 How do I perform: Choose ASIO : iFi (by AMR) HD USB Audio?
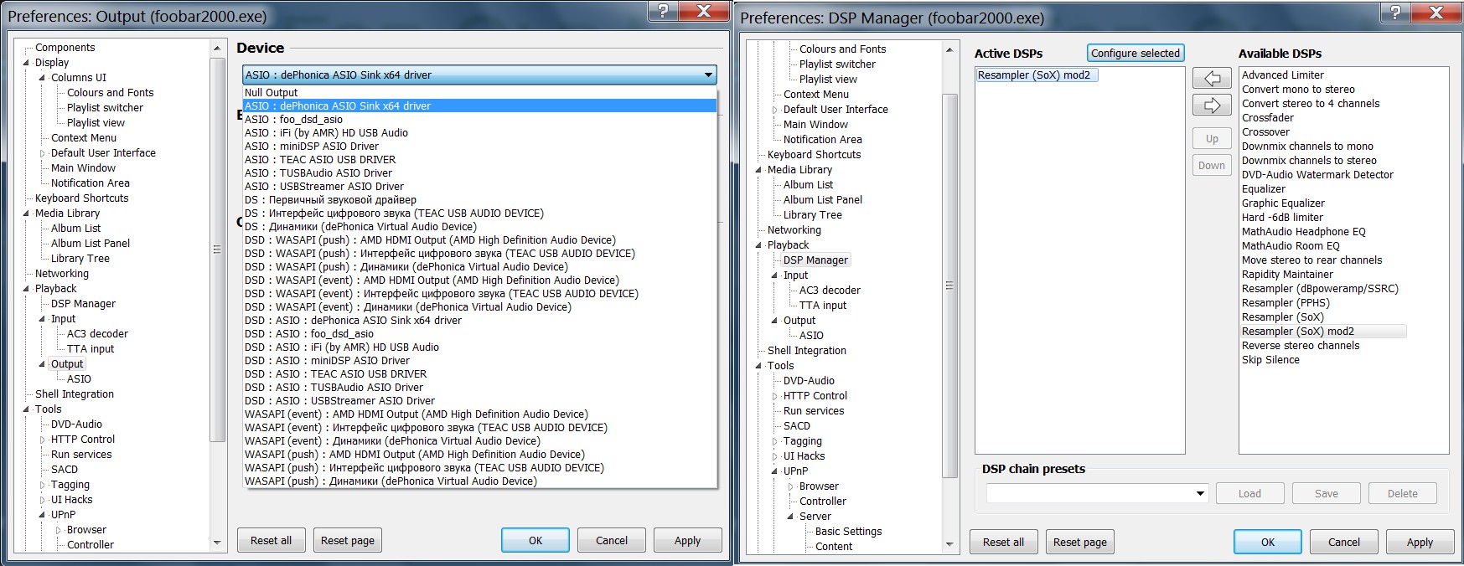(479, 132)
